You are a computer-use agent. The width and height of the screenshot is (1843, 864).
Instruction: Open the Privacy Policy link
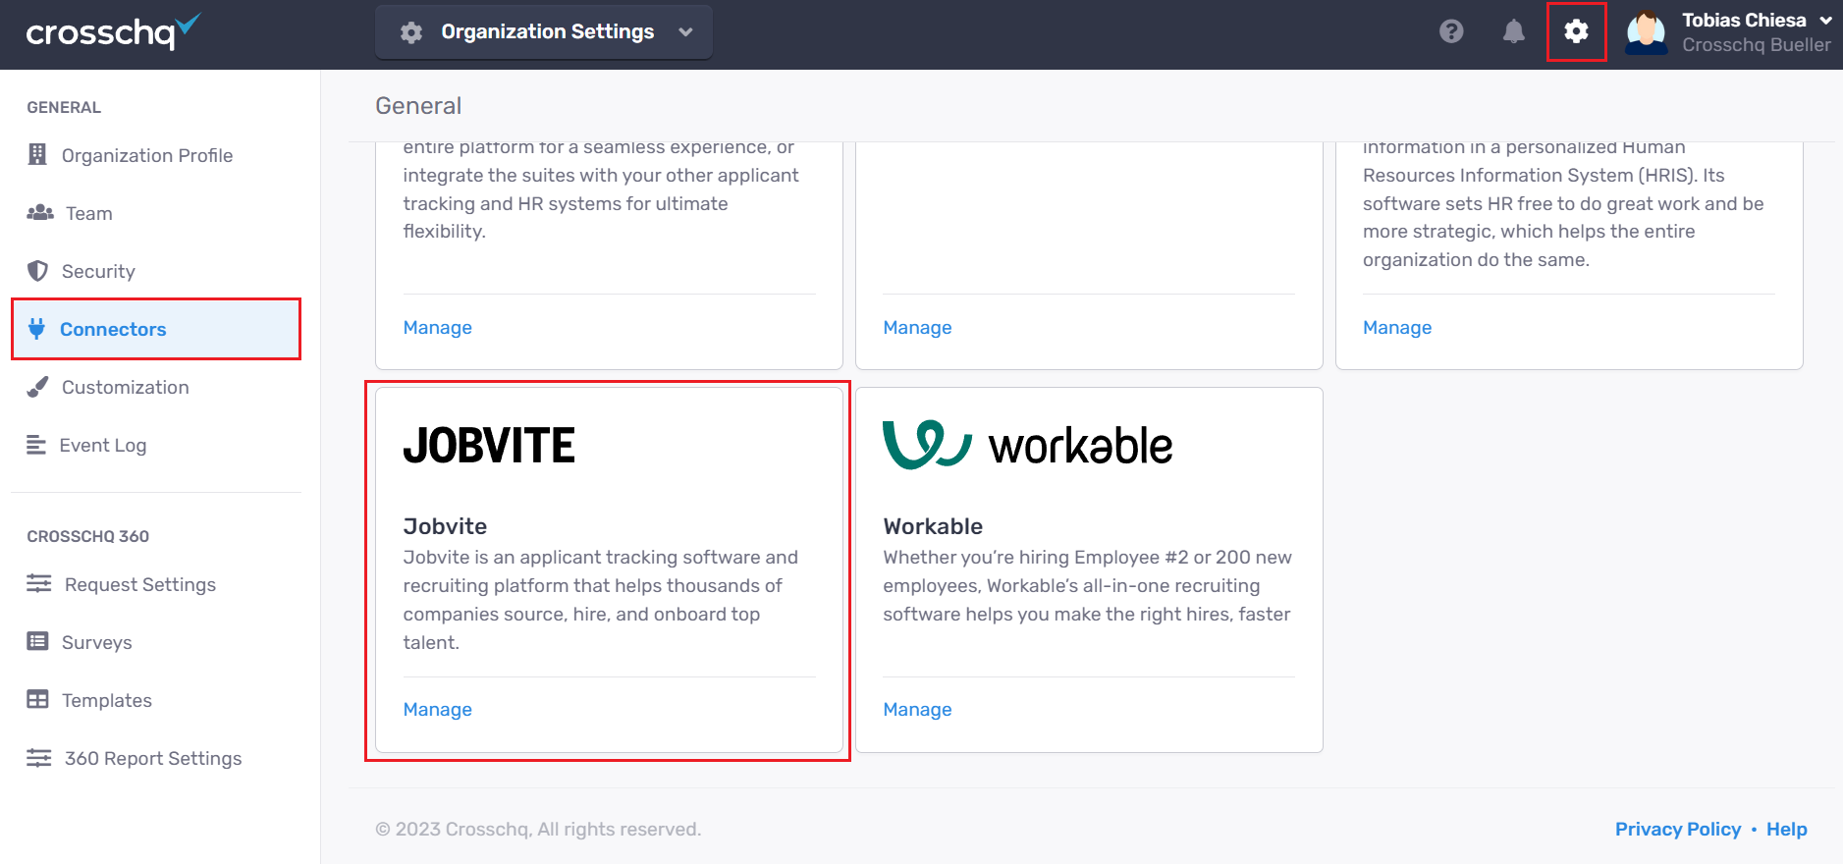point(1678,829)
